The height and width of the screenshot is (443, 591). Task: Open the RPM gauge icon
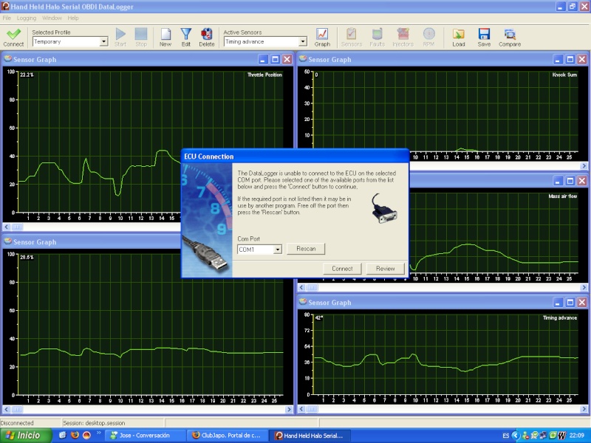pos(428,38)
